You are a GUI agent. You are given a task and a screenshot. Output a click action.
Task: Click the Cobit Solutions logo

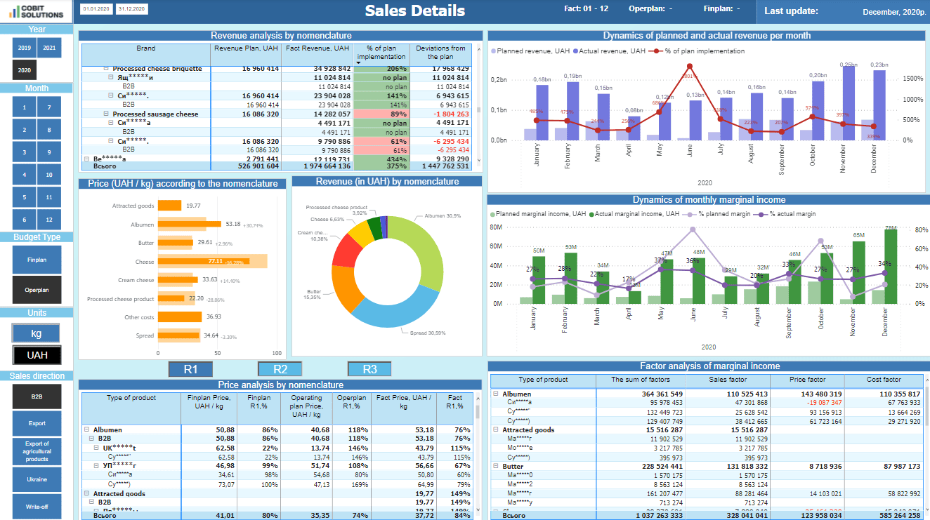(37, 11)
